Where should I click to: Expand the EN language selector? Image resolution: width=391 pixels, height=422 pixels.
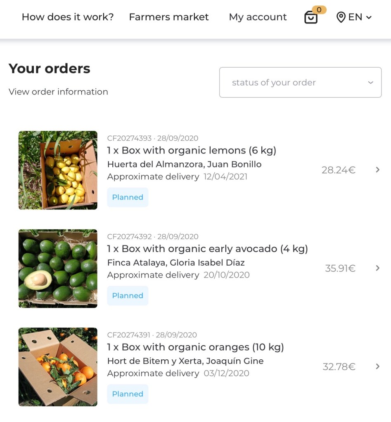[x=360, y=17]
